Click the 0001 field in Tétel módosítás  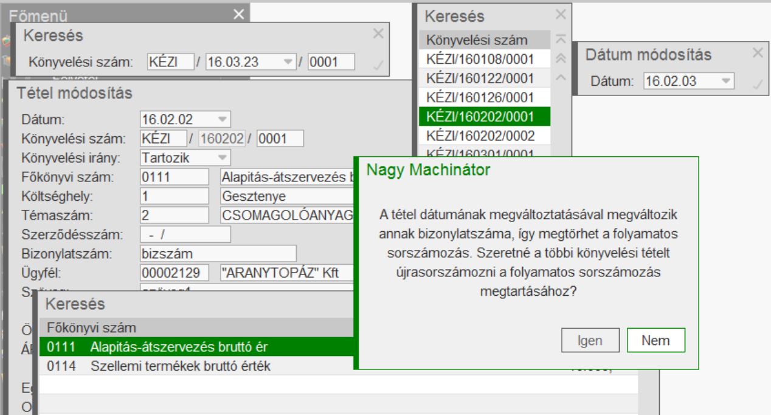(280, 138)
